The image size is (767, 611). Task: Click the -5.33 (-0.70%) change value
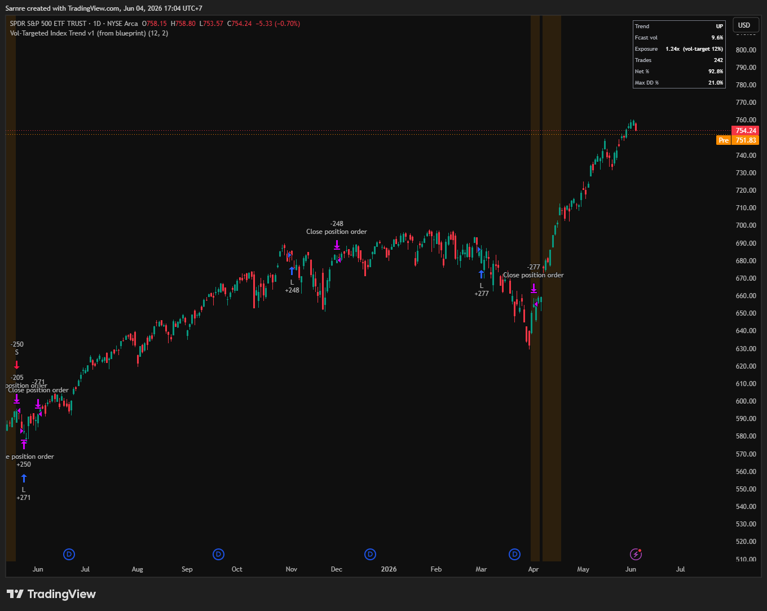pyautogui.click(x=277, y=24)
